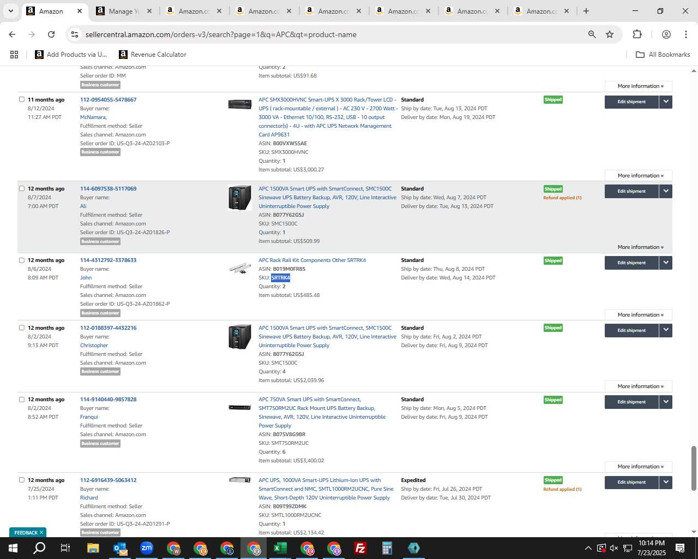Open the Chrome three-dot menu
The height and width of the screenshot is (559, 698).
685,34
